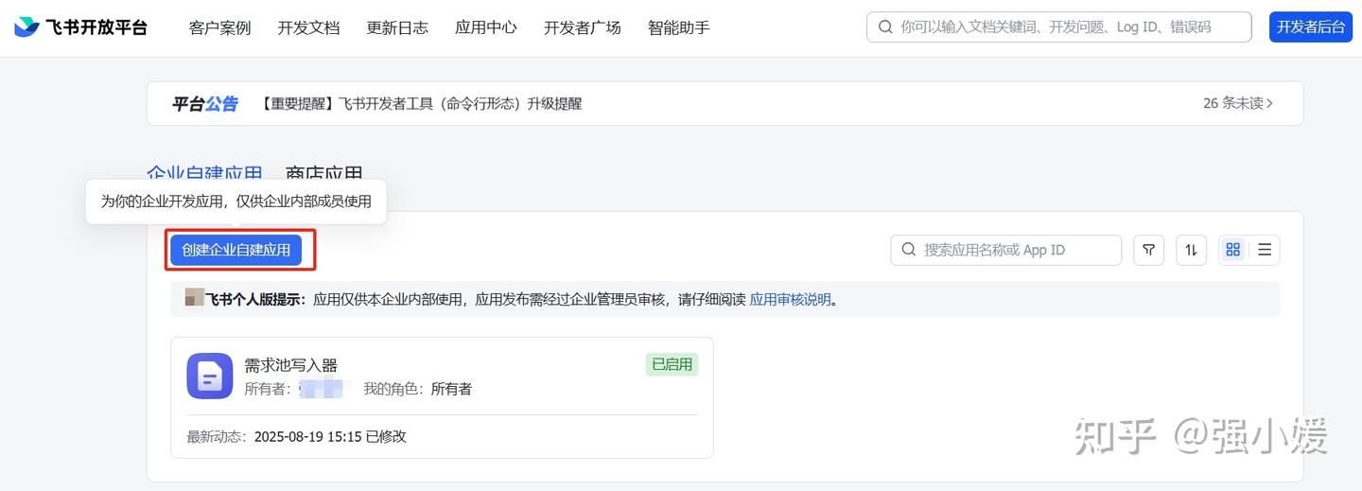Click the 2025-08-19 15:15 已修改 text

330,436
